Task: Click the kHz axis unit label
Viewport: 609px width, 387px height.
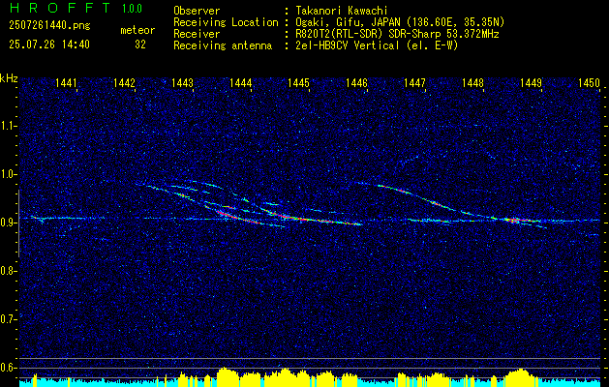Action: pos(9,78)
